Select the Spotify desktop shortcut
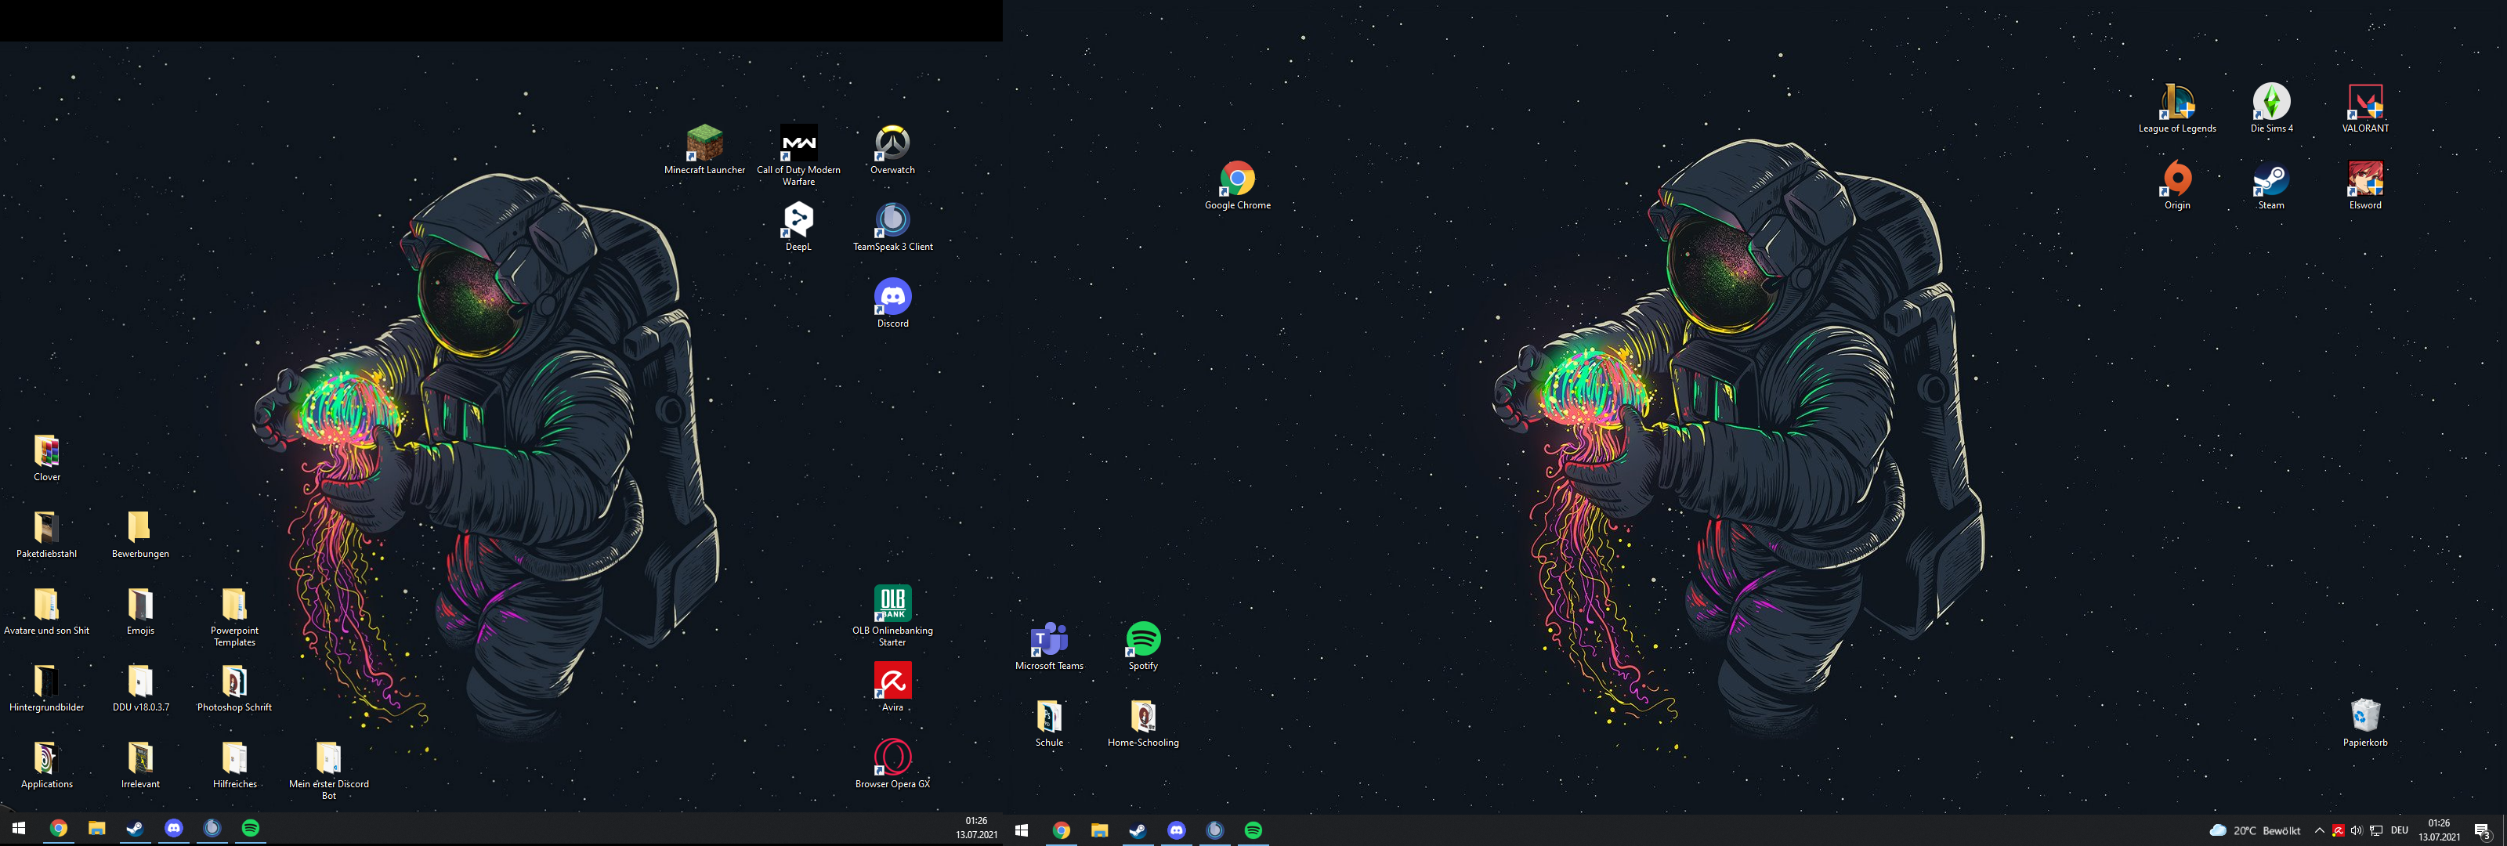This screenshot has height=846, width=2507. [1144, 645]
